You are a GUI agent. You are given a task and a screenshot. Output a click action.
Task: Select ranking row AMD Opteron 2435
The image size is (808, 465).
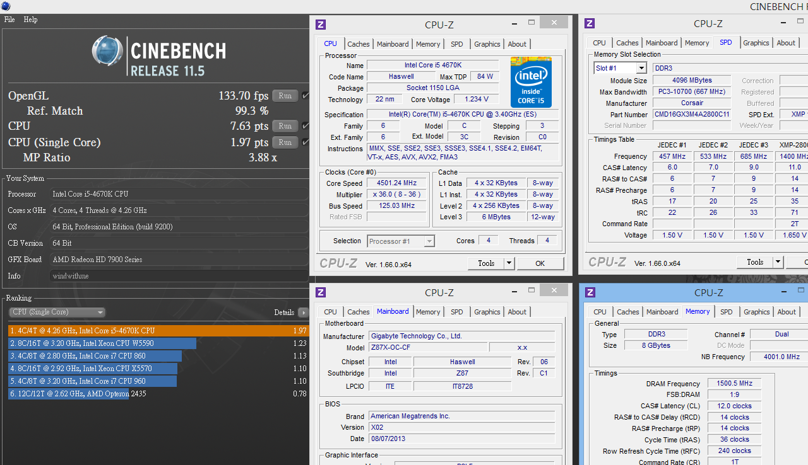(x=158, y=394)
